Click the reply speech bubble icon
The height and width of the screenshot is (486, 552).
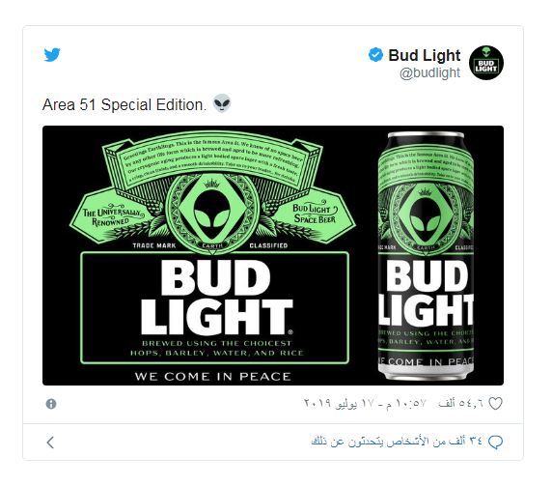point(496,442)
